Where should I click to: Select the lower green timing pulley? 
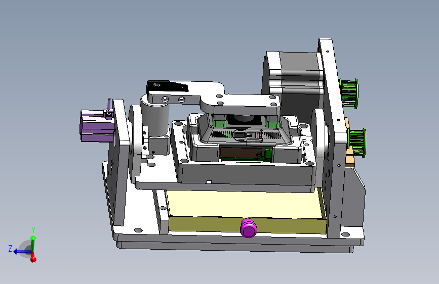coord(356,143)
